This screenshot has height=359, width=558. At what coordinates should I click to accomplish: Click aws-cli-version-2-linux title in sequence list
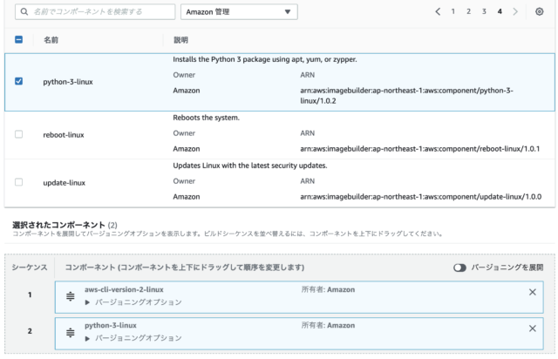click(124, 289)
